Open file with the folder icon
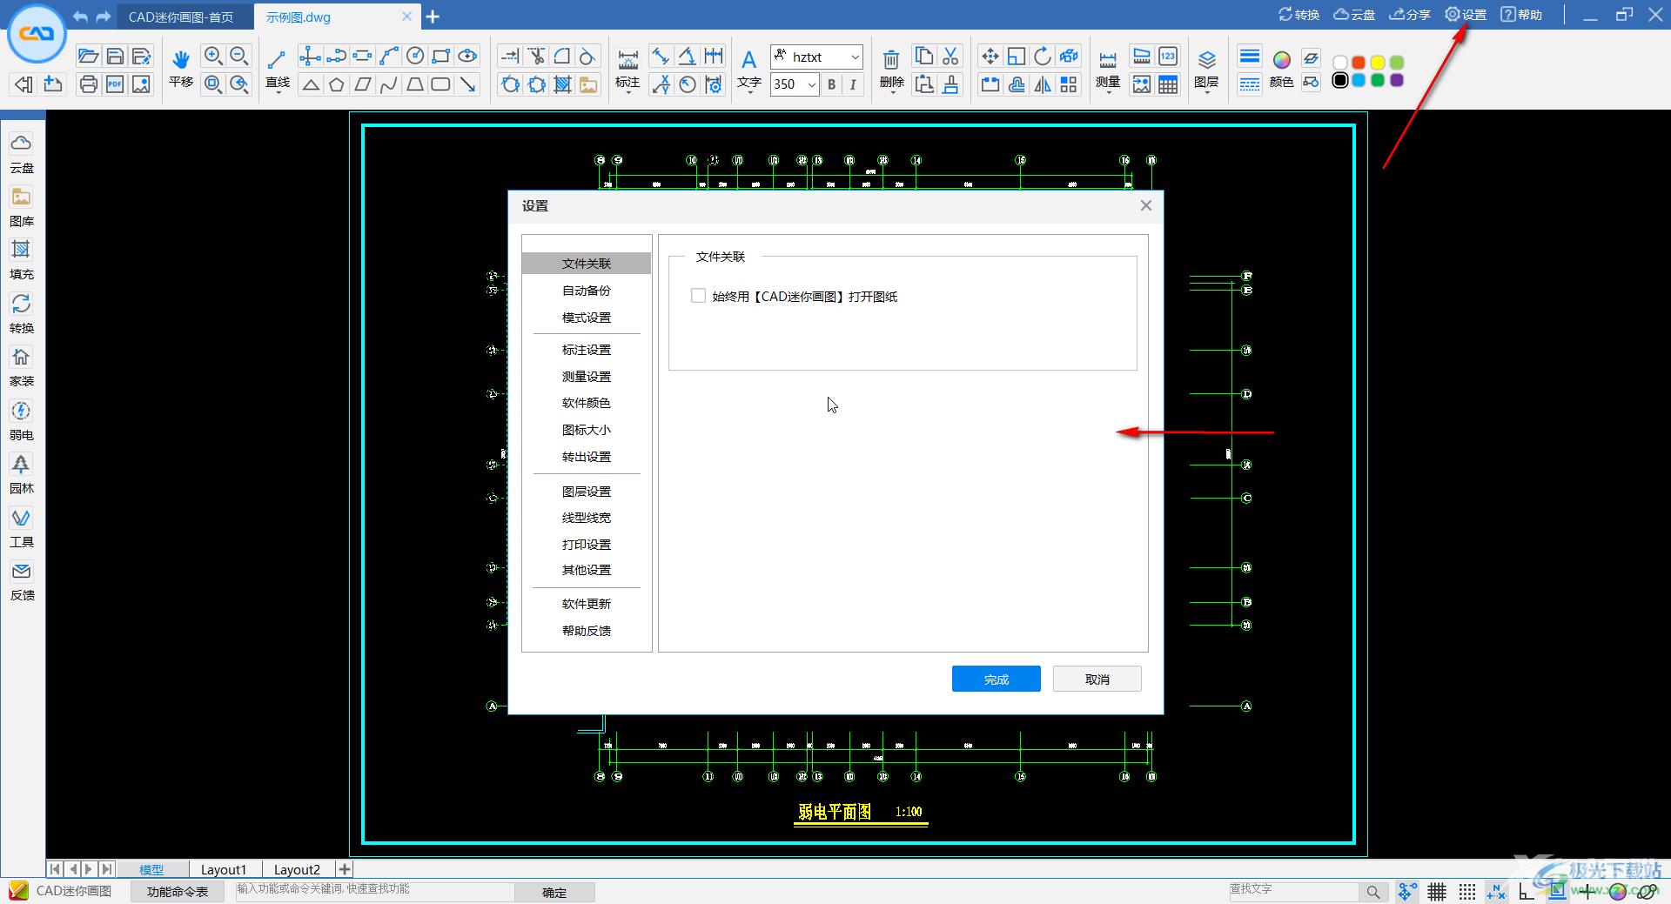Viewport: 1671px width, 904px height. click(x=88, y=57)
